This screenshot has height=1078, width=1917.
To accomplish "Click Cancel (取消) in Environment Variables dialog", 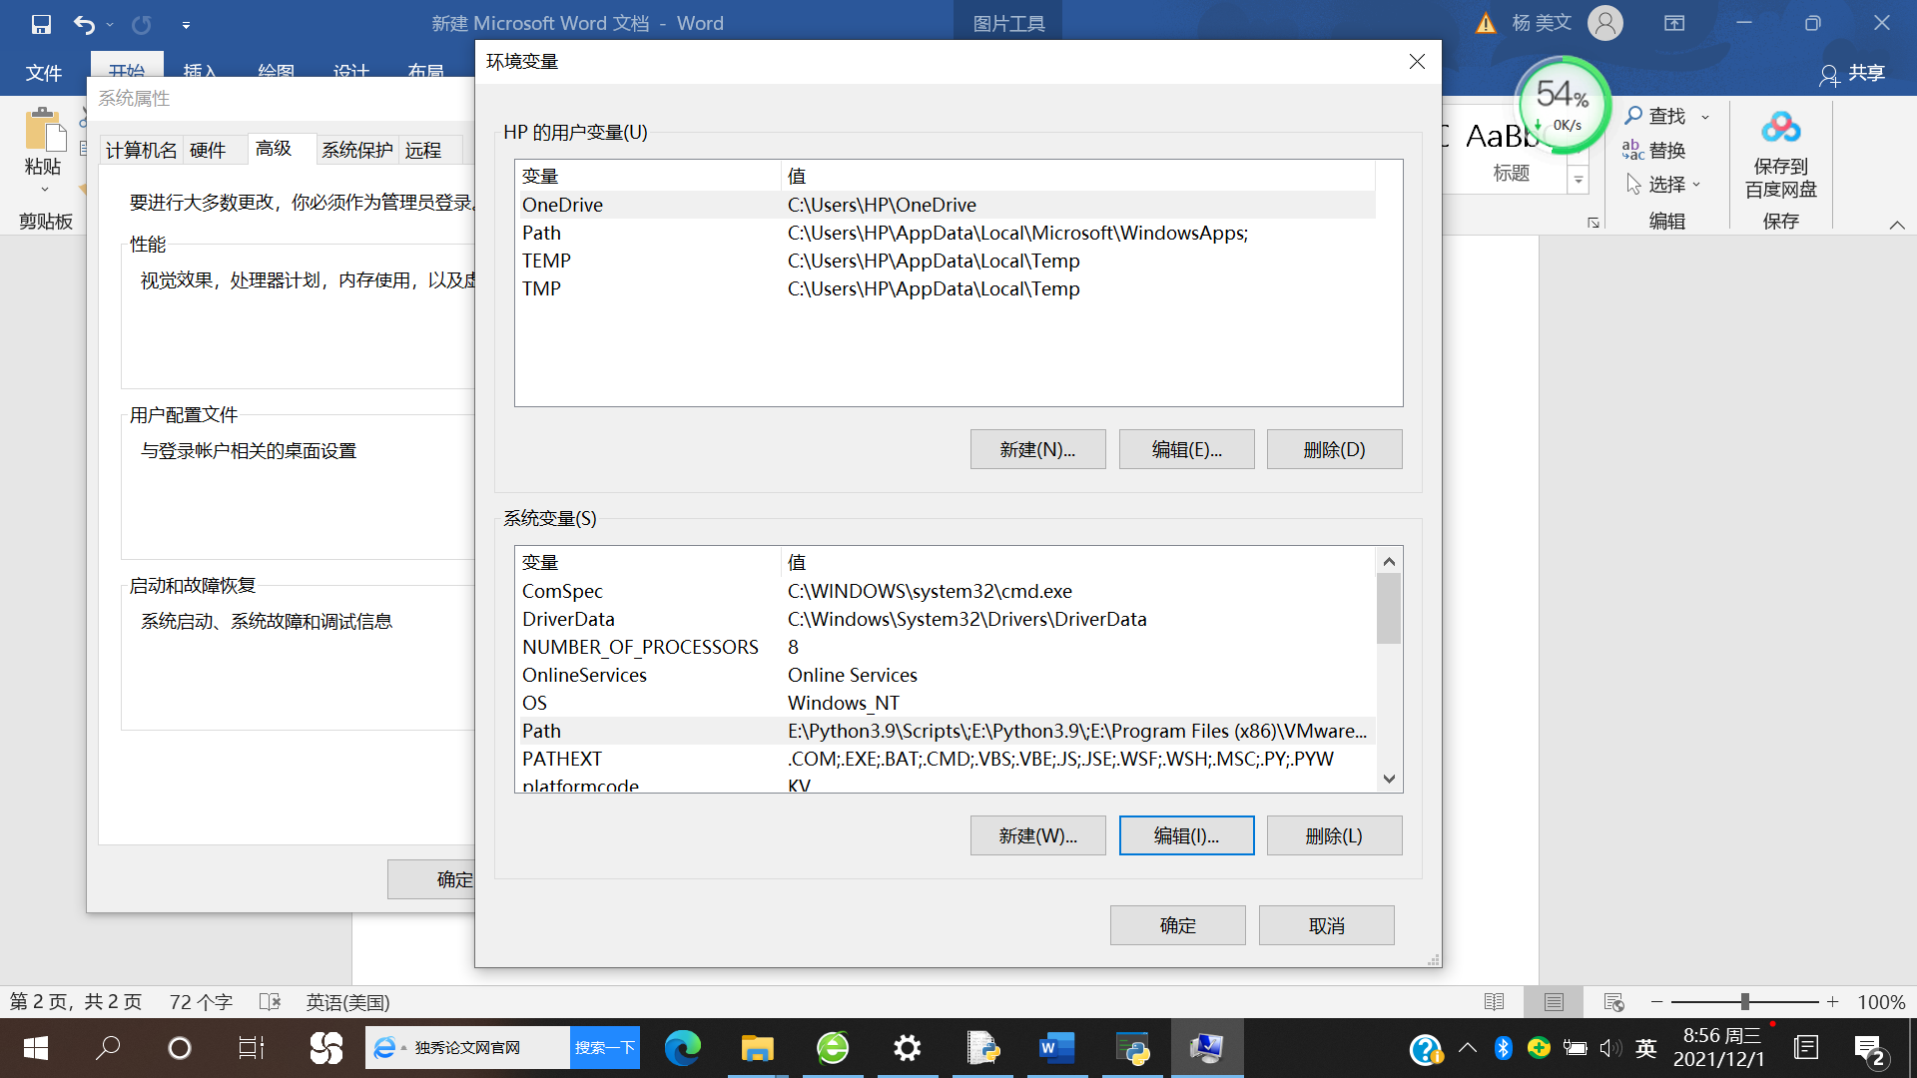I will (x=1326, y=925).
